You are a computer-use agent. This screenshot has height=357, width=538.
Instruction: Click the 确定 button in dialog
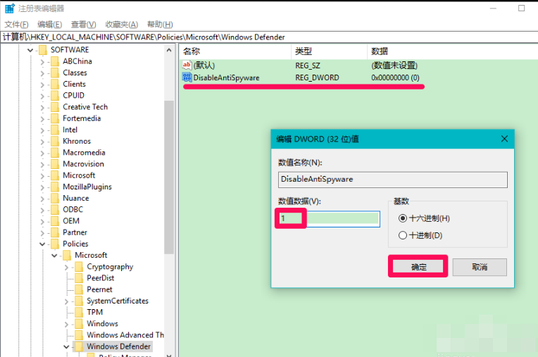[x=418, y=267]
